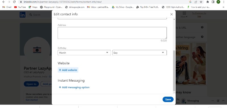Click the dialog scrollbar down arrow
227x108 pixels.
pyautogui.click(x=174, y=92)
